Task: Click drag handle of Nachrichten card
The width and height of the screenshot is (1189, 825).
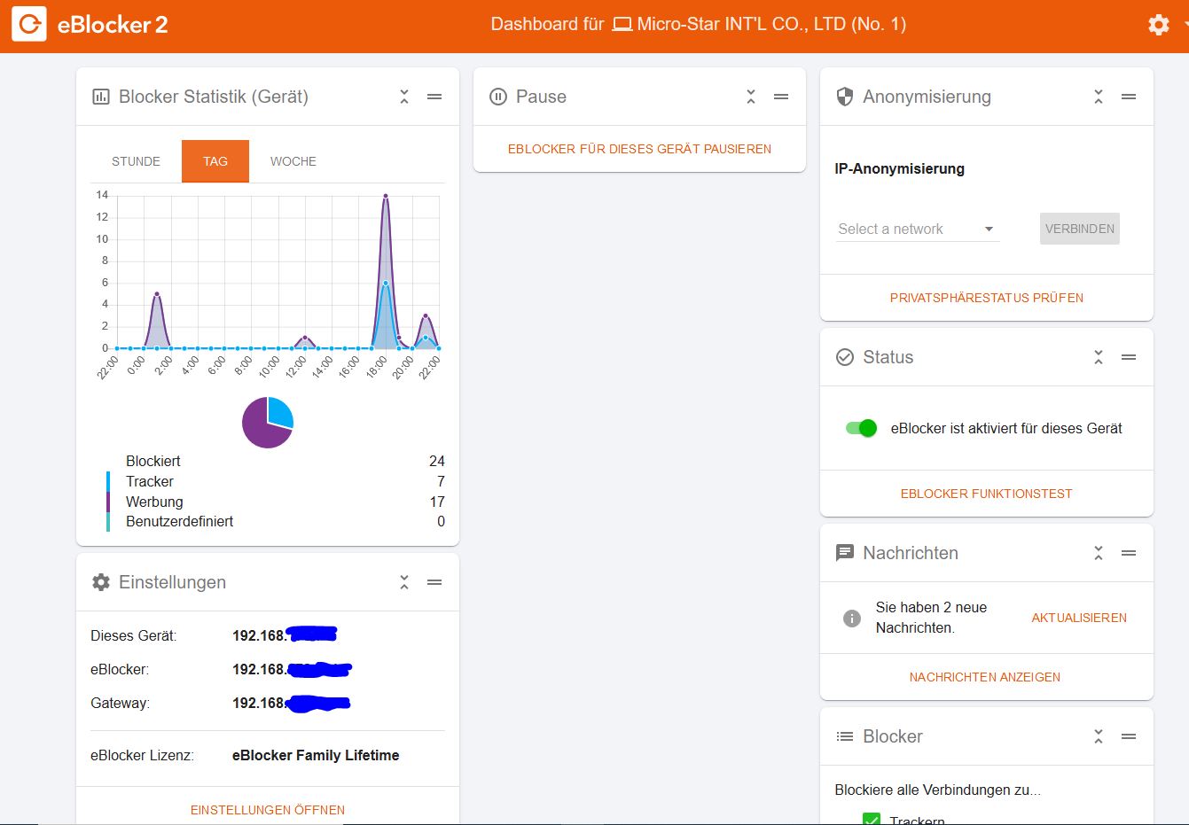Action: [1129, 553]
